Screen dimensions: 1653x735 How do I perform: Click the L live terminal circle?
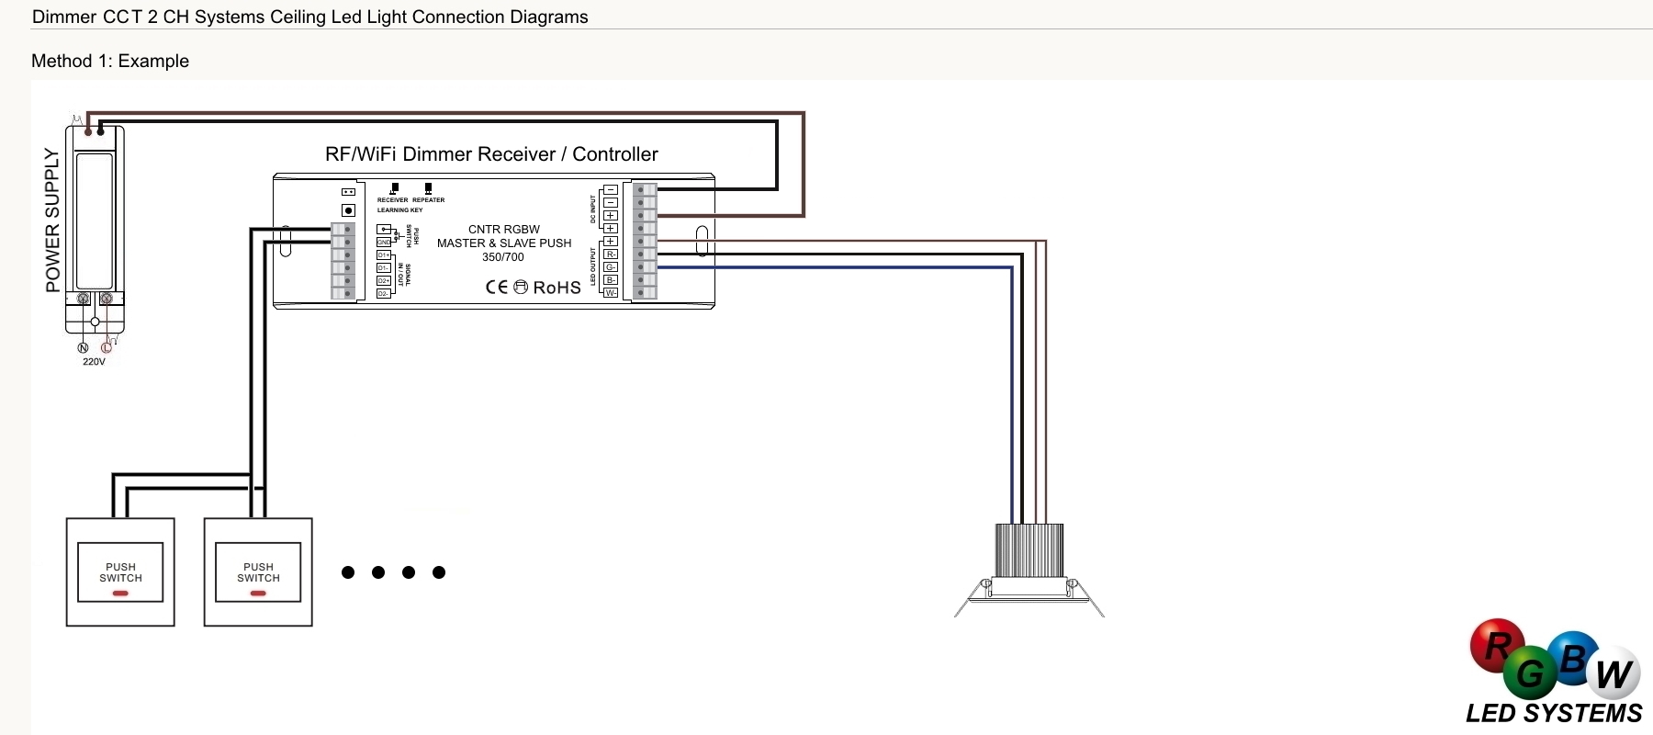(107, 348)
